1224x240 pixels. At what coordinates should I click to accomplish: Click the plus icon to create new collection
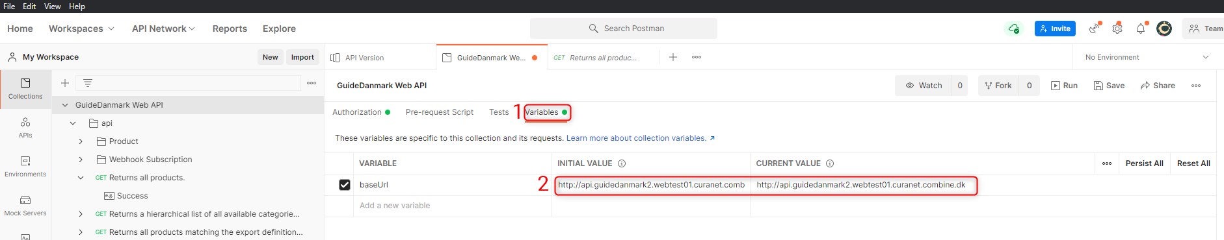[x=65, y=83]
